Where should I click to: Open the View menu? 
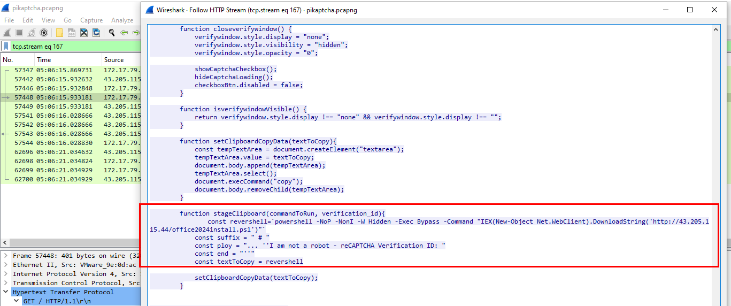(48, 20)
